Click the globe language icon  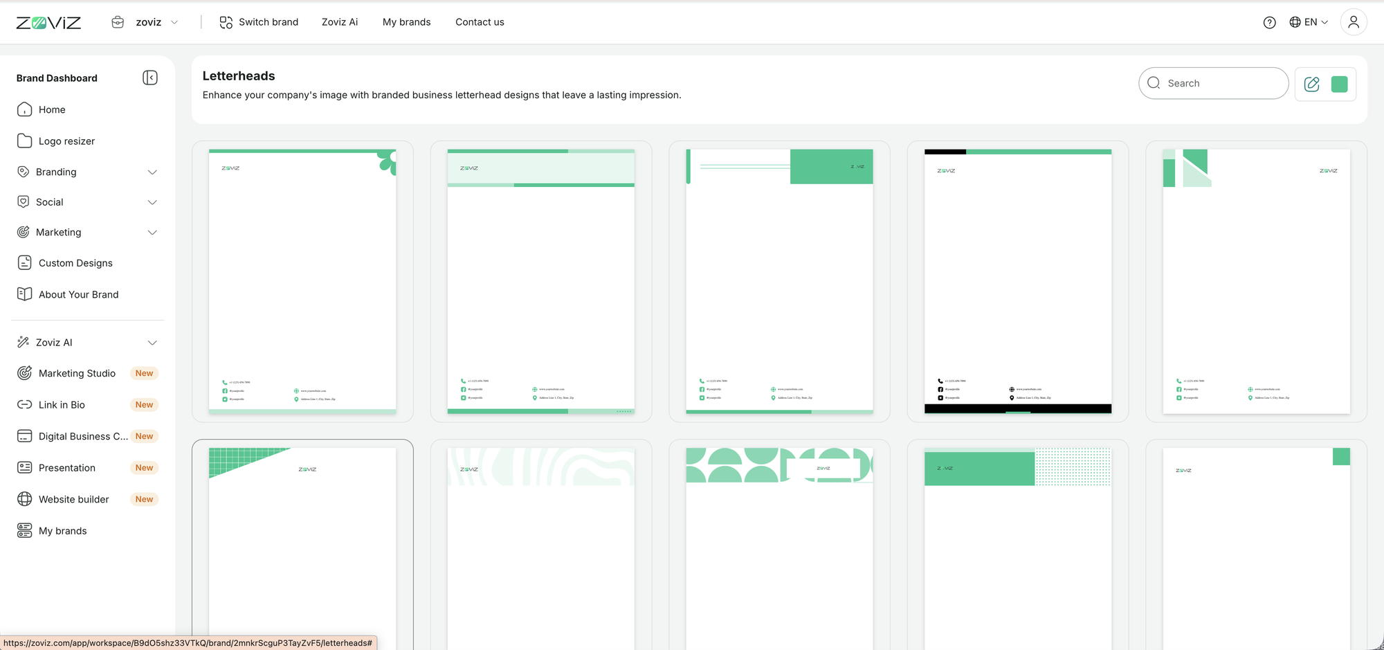(1295, 22)
